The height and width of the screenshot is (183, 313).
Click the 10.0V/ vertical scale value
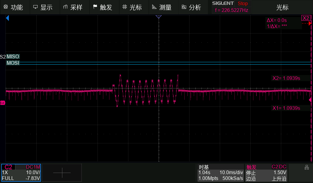(x=33, y=172)
